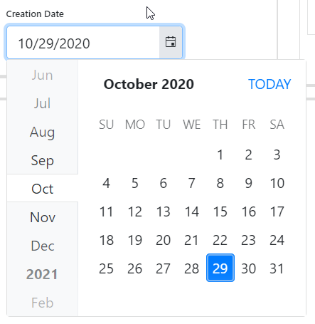Click the TODAY link
The image size is (315, 324).
[x=269, y=84]
